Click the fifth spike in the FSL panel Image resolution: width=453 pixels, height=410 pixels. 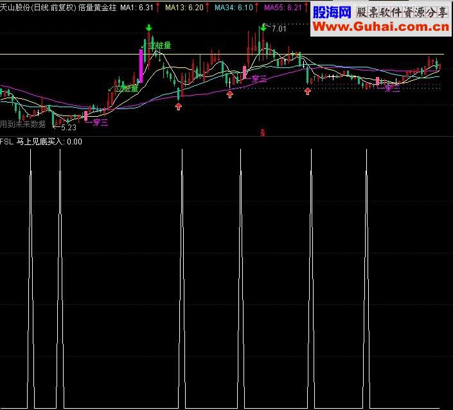pos(311,278)
